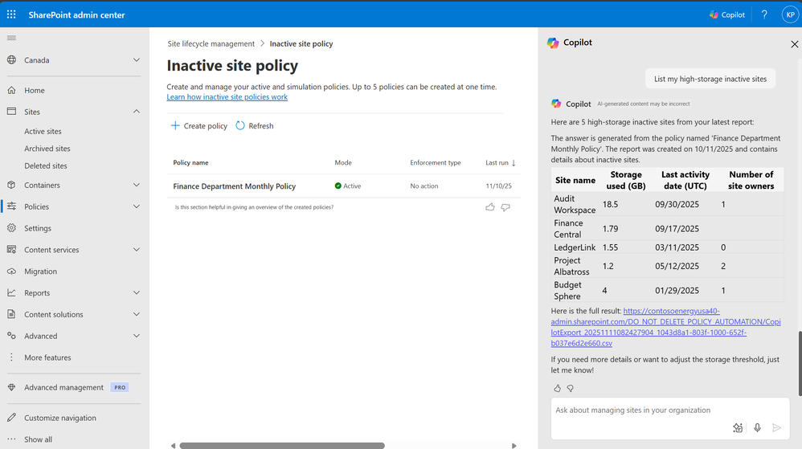The height and width of the screenshot is (449, 802).
Task: Open the Copilot prompt guide sparkle icon
Action: point(738,427)
